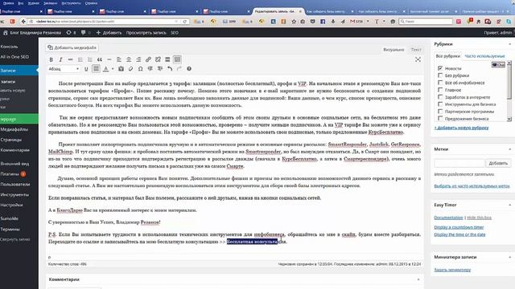Insert a horizontal line
This screenshot has width=515, height=289.
pyautogui.click(x=109, y=59)
